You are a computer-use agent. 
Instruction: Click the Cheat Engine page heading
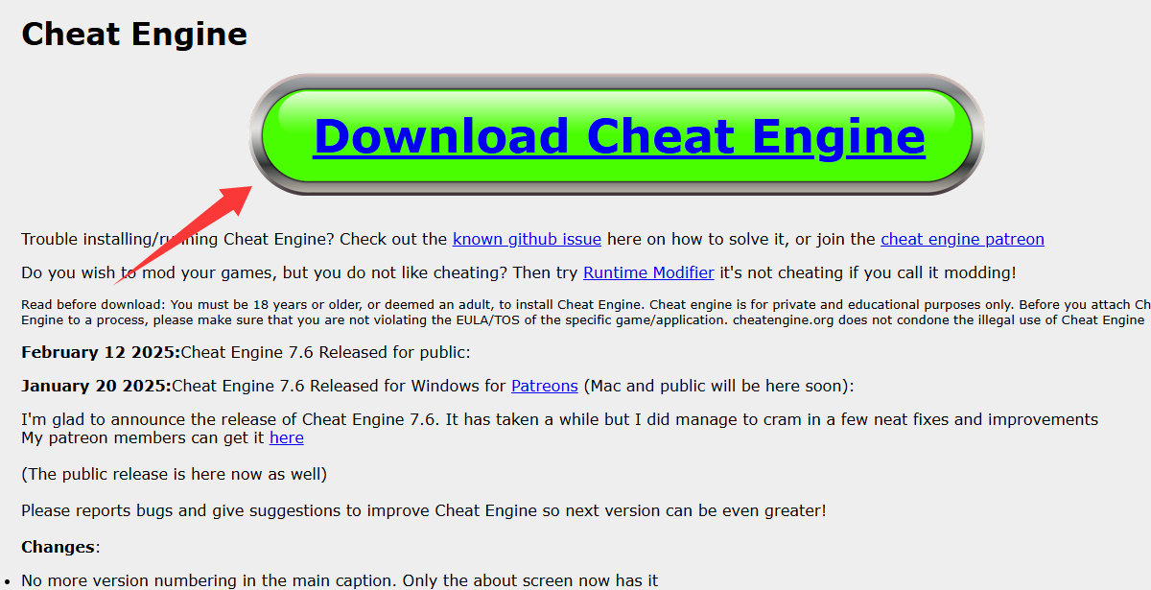click(x=133, y=34)
